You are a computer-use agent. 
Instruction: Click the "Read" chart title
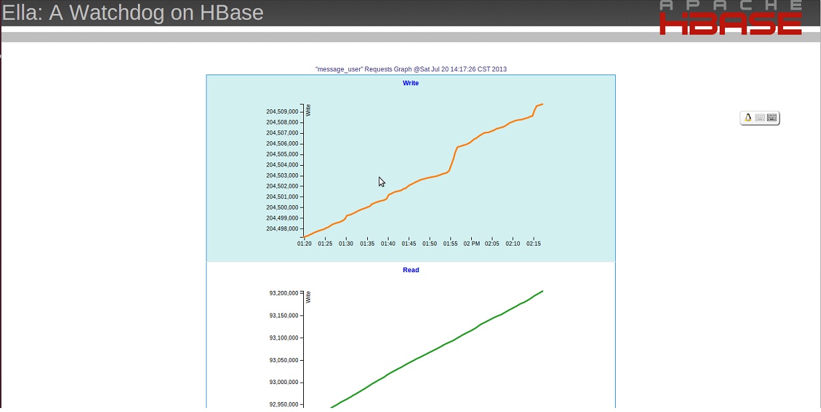pyautogui.click(x=410, y=270)
